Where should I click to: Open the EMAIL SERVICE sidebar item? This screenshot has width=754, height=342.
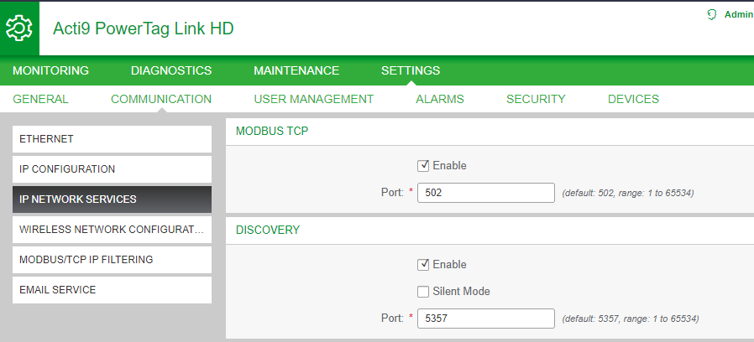click(x=112, y=290)
